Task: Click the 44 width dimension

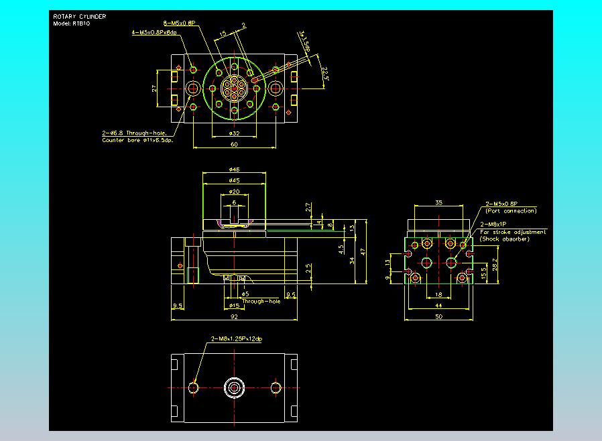Action: (x=439, y=306)
